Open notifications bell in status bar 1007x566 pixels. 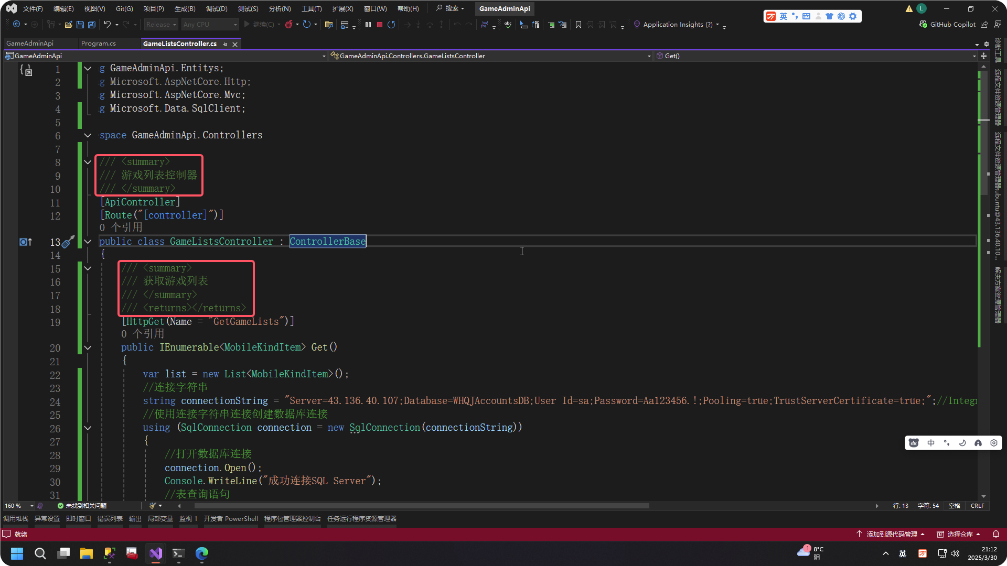pyautogui.click(x=996, y=534)
